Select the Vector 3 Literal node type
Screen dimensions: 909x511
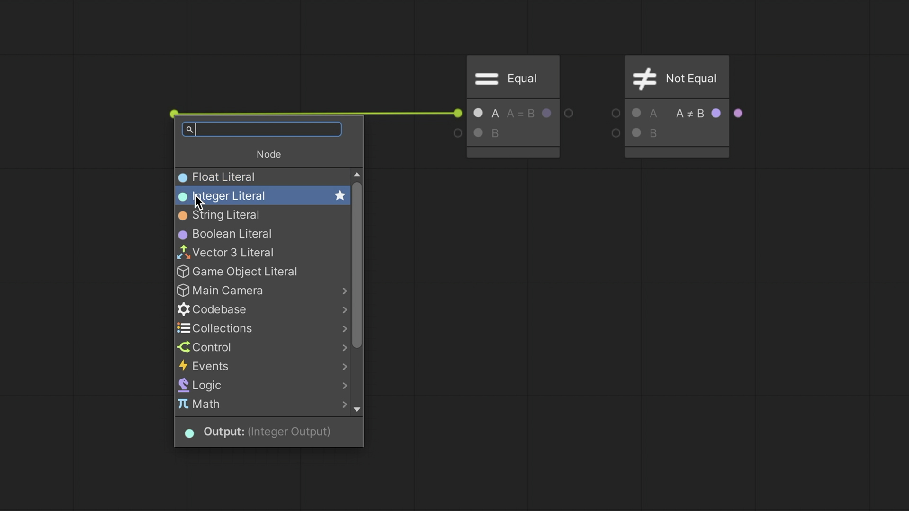[x=232, y=252]
